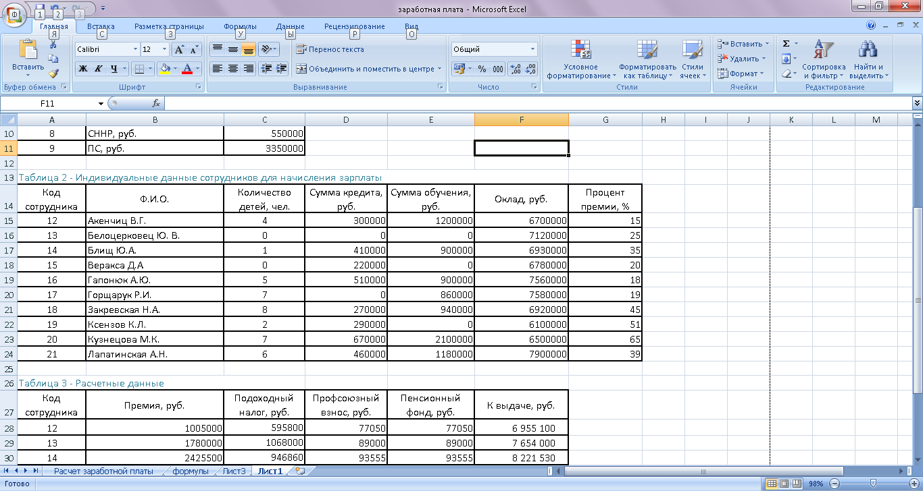
Task: Open Форматировать как таблицу dropdown
Action: tap(647, 59)
